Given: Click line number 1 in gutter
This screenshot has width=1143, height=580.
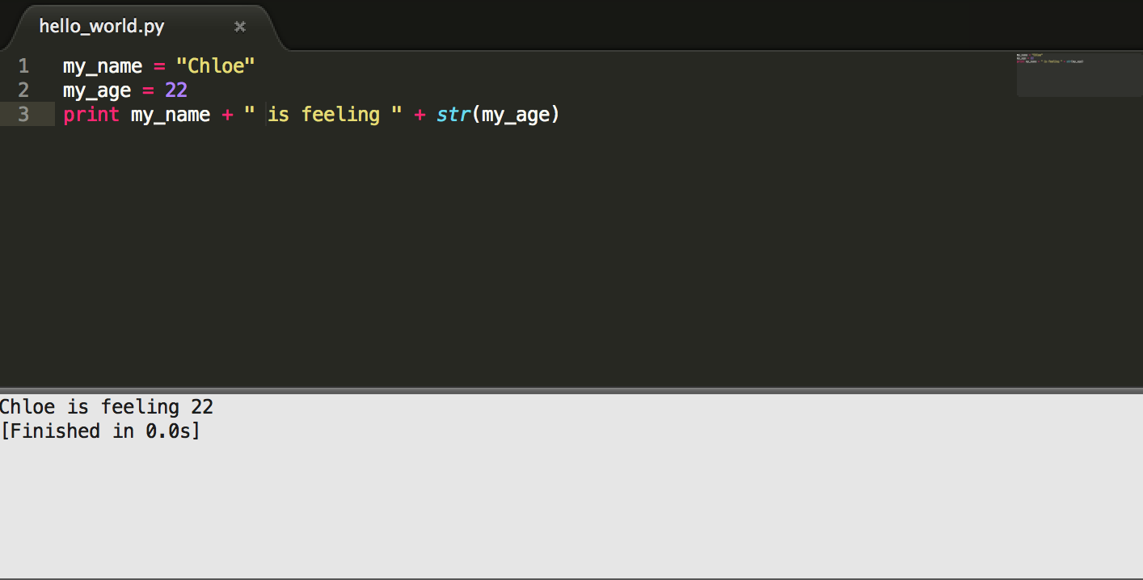Looking at the screenshot, I should [23, 66].
